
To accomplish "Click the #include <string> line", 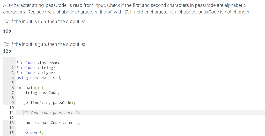I will coord(36,68).
